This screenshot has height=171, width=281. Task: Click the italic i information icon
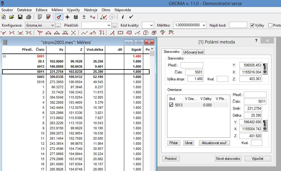pos(123,17)
